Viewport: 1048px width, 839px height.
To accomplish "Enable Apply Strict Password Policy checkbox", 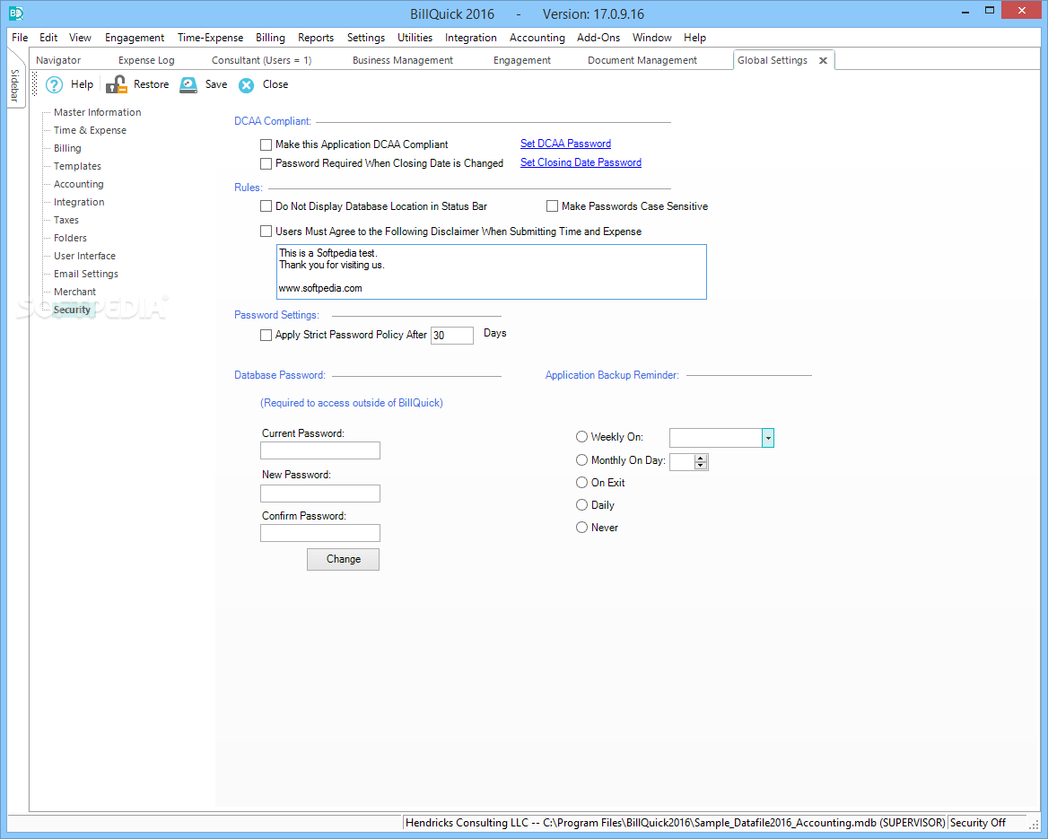I will click(266, 335).
